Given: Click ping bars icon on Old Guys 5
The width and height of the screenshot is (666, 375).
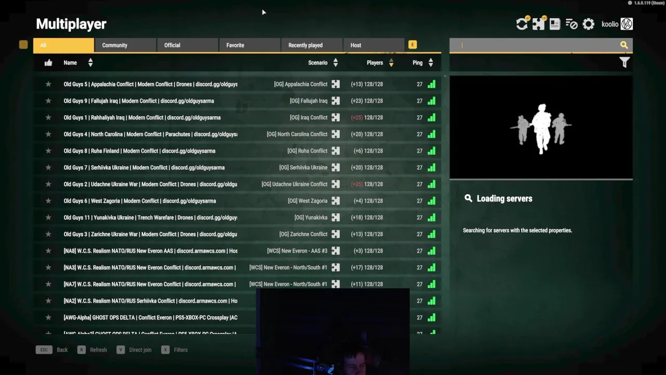Looking at the screenshot, I should tap(431, 84).
